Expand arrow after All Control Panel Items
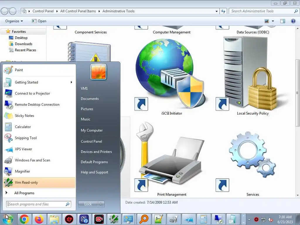 click(x=99, y=11)
